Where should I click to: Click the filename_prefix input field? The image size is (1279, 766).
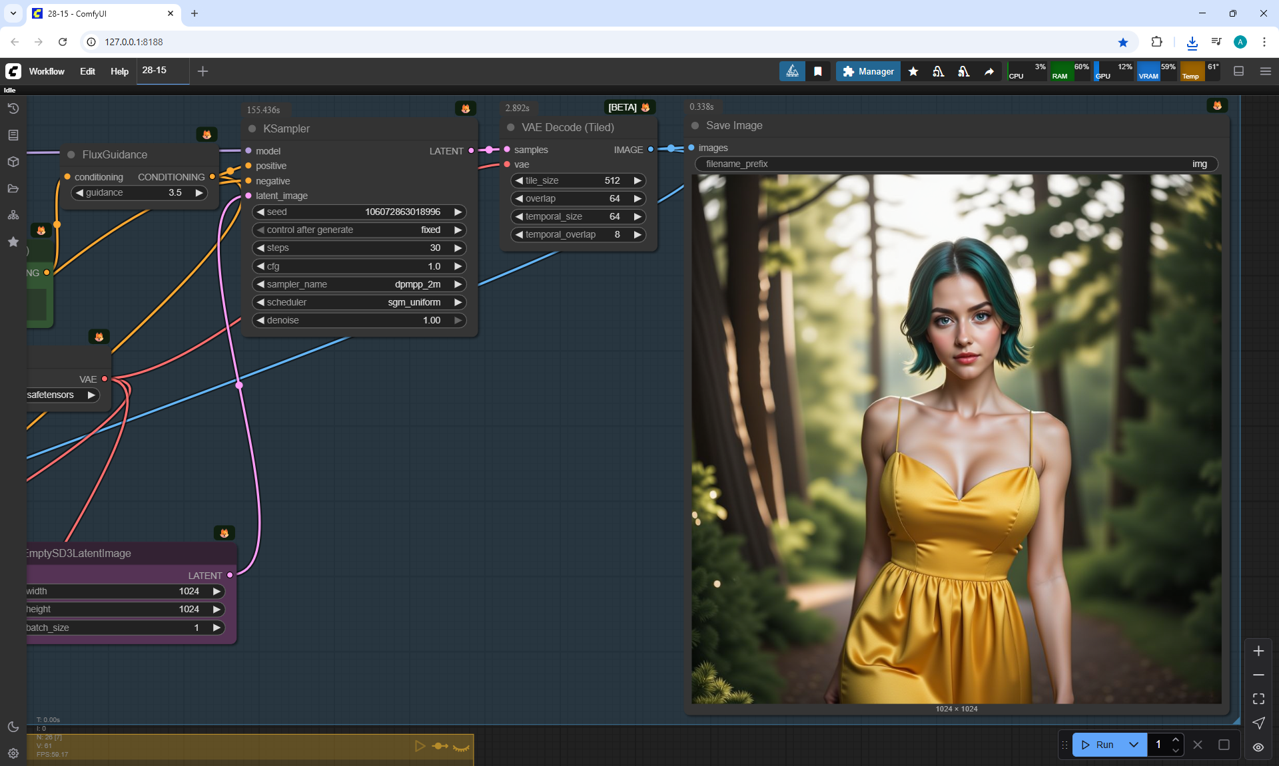(956, 164)
